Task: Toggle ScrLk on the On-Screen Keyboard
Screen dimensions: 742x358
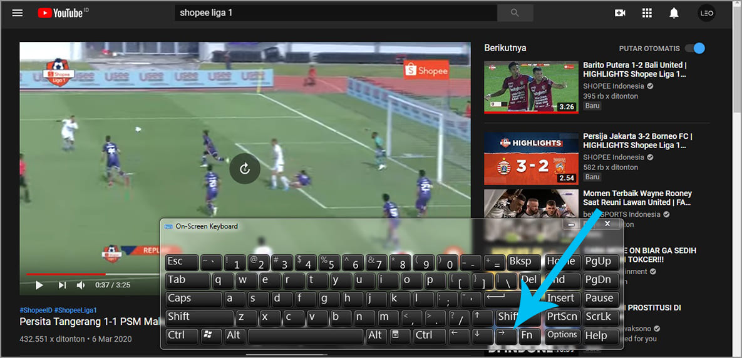Action: (600, 317)
